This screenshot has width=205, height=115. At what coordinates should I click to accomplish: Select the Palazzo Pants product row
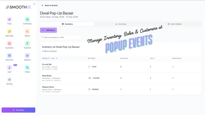click(121, 89)
